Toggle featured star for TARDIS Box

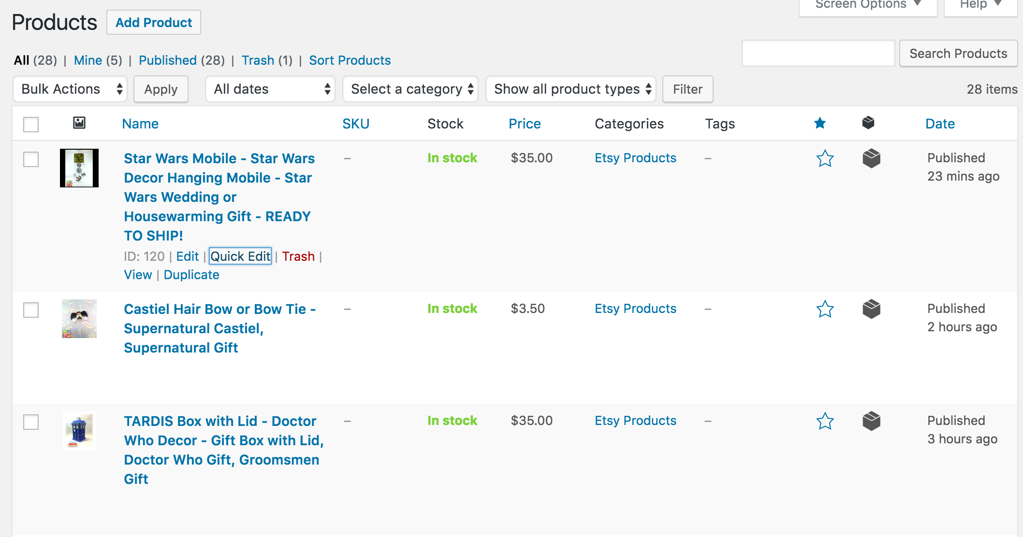(825, 421)
